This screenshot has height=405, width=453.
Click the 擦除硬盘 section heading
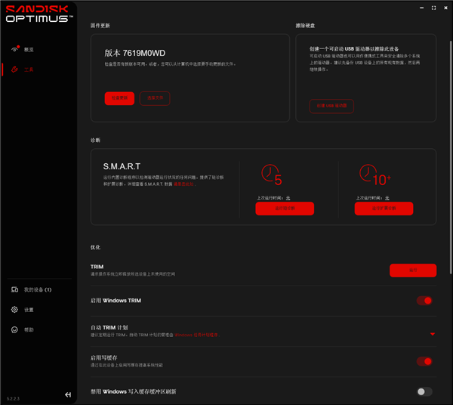tap(305, 26)
